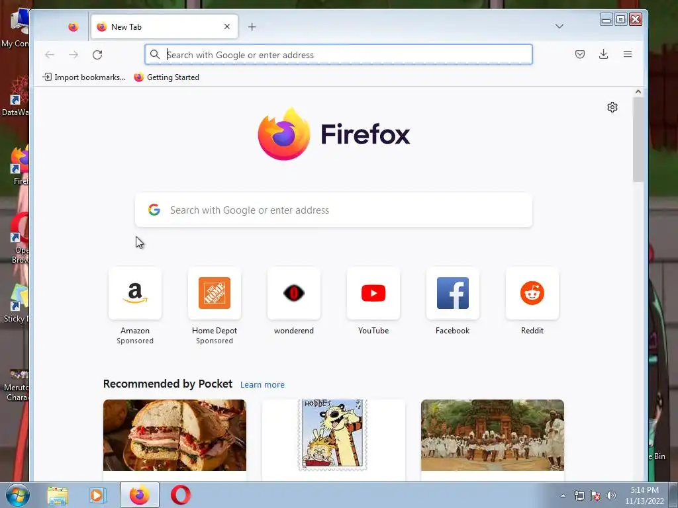
Task: Go back one page
Action: 50,54
